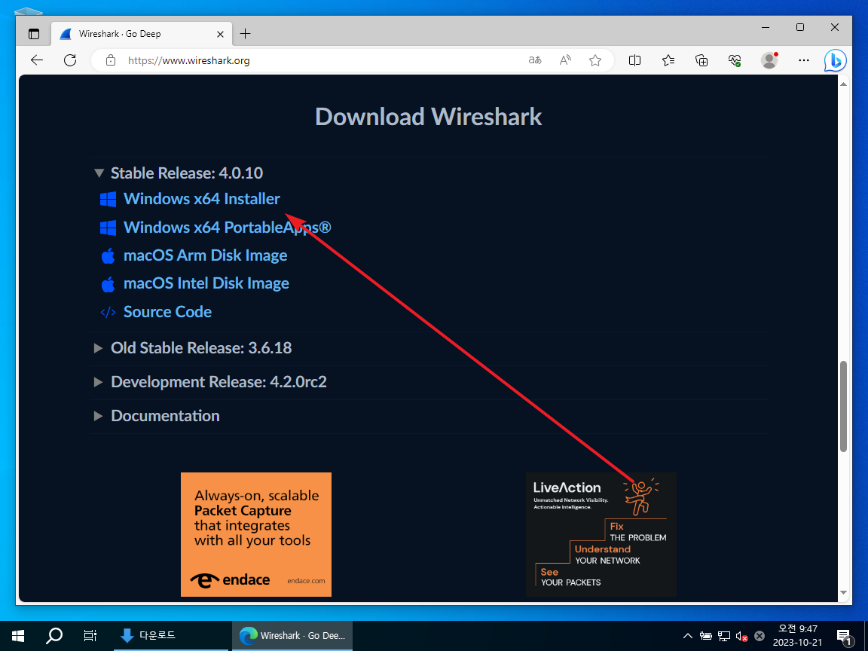Download Windows x64 Installer
The image size is (868, 651).
201,199
